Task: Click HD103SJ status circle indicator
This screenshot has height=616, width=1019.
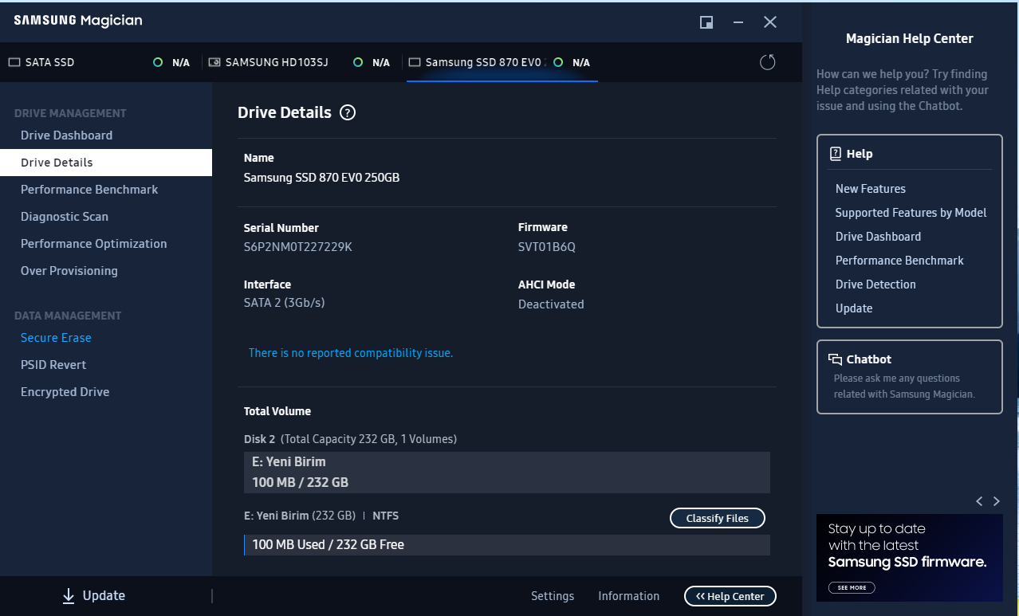Action: [x=358, y=62]
